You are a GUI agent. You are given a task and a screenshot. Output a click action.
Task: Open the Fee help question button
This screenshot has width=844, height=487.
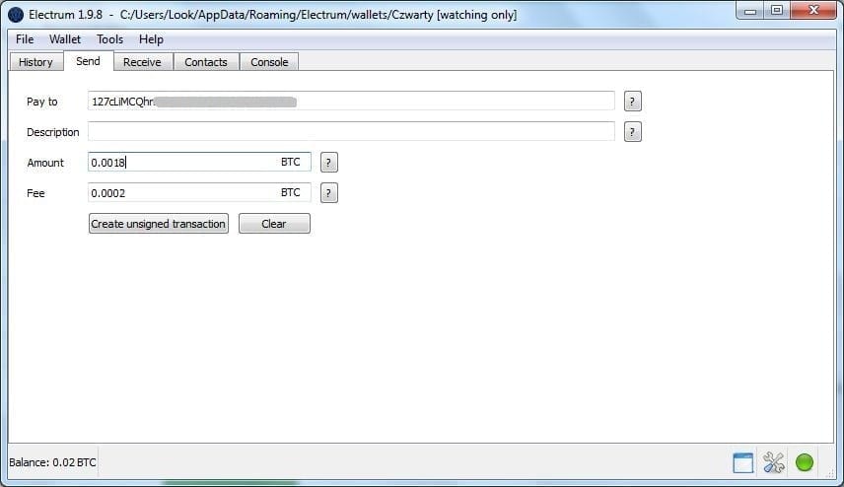pos(329,193)
